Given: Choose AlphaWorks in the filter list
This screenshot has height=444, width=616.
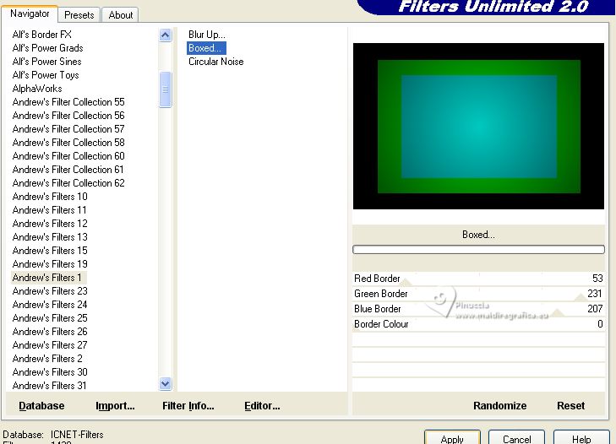Looking at the screenshot, I should [x=37, y=89].
